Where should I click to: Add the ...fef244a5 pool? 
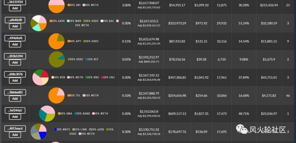point(15,117)
